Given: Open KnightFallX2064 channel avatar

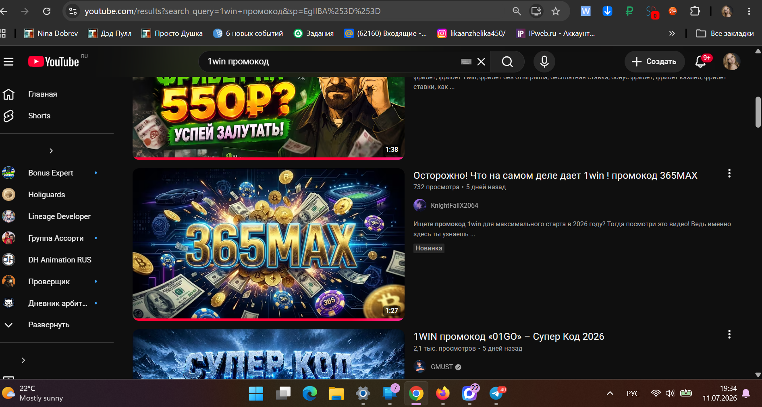Looking at the screenshot, I should (x=420, y=205).
